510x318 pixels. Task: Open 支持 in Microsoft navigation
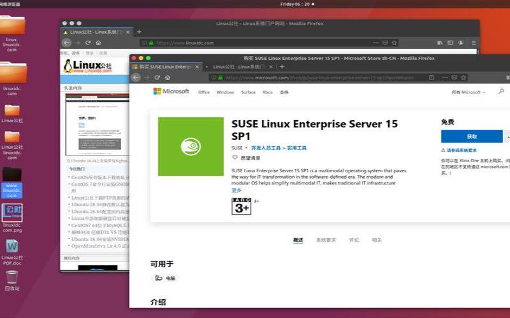pos(284,92)
